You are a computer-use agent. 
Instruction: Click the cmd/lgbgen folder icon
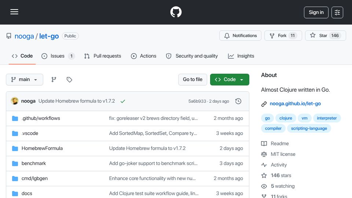tap(15, 179)
